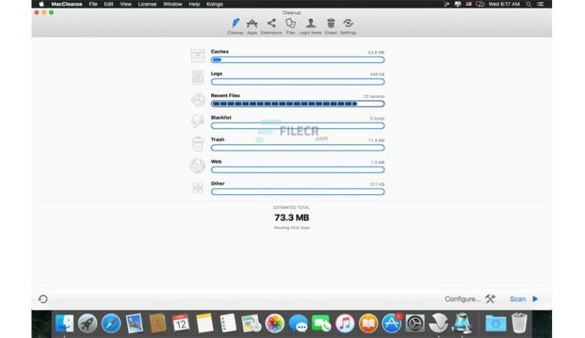Open the License menu
The width and height of the screenshot is (585, 338).
point(148,4)
